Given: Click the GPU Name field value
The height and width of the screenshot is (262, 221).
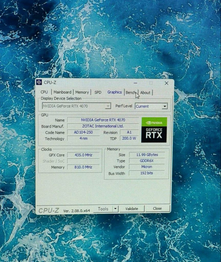Looking at the screenshot, I should point(103,120).
